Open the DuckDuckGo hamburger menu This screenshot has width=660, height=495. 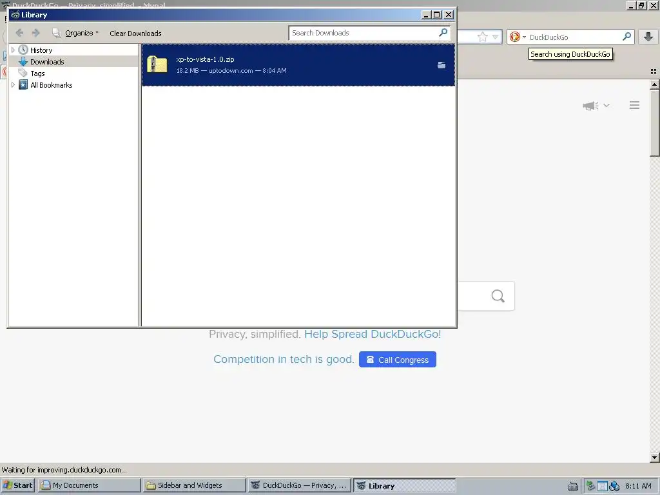634,105
